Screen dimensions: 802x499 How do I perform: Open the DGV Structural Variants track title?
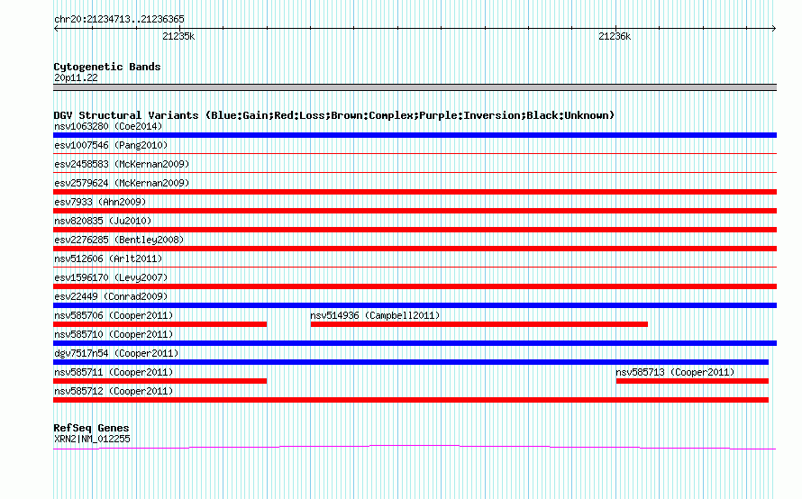click(334, 115)
